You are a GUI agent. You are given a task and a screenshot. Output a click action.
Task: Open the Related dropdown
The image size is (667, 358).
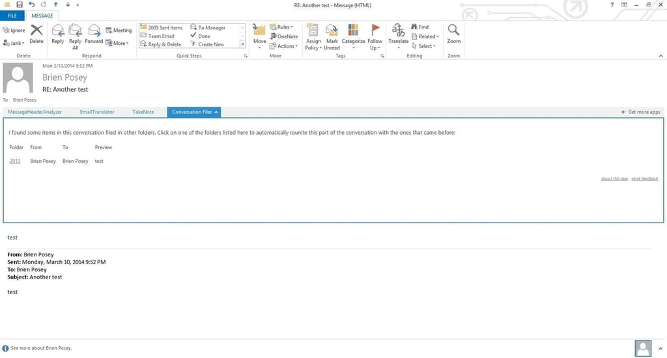pos(425,36)
